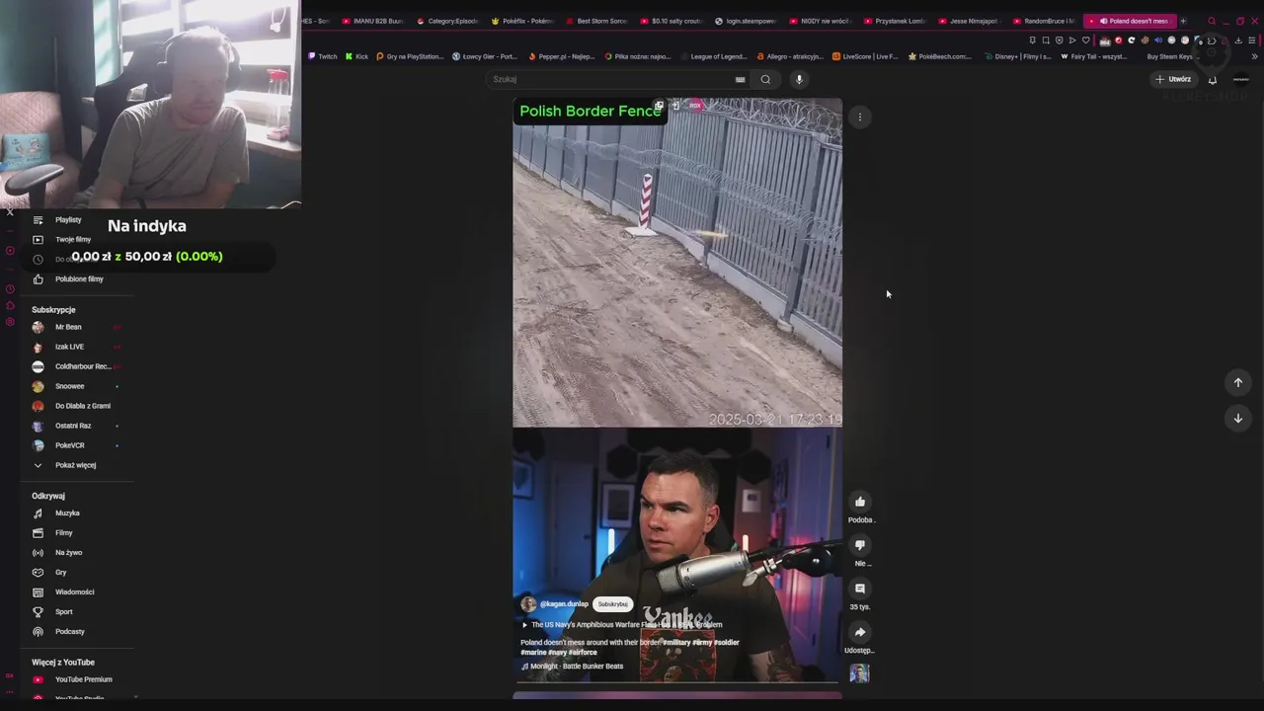Open Filmy in Odkrywaj section

(x=63, y=533)
